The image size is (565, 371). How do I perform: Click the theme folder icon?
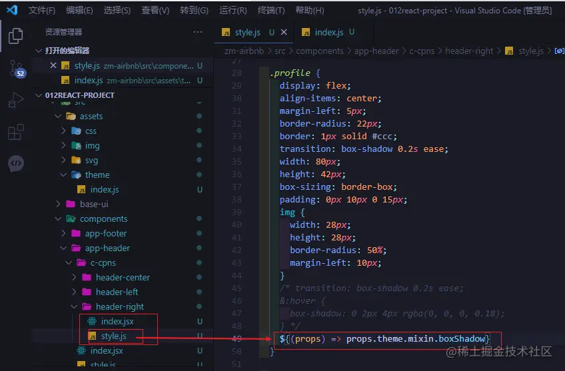(76, 175)
